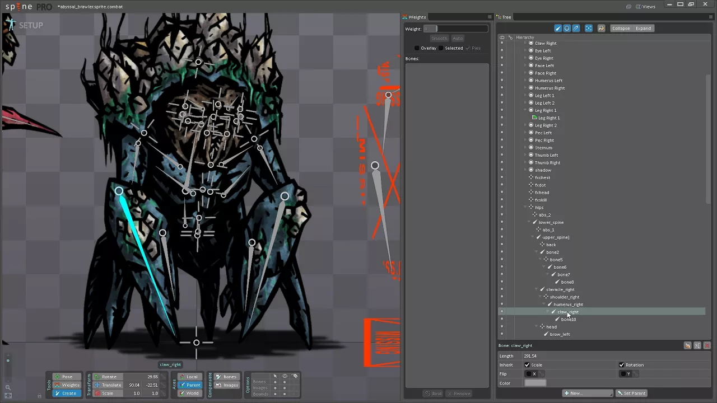
Task: Open the Views menu
Action: click(x=645, y=7)
